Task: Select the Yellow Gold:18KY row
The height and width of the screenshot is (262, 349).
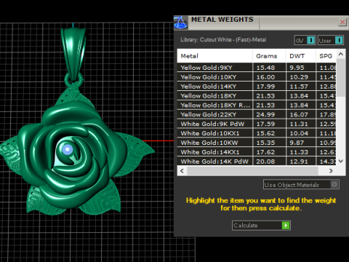Action: [x=257, y=96]
